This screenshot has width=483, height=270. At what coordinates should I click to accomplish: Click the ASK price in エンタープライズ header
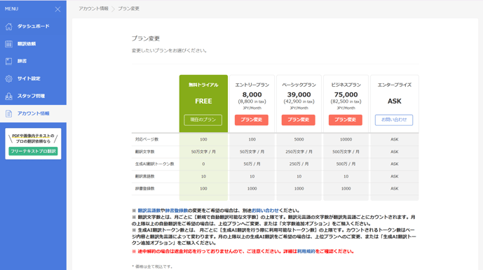click(394, 101)
